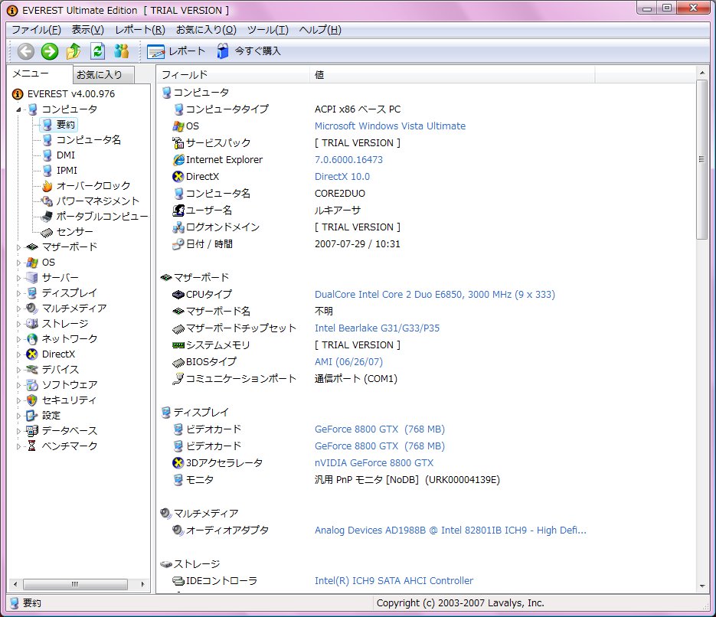Image resolution: width=716 pixels, height=617 pixels.
Task: Expand the マザーボード tree node
Action: 18,247
